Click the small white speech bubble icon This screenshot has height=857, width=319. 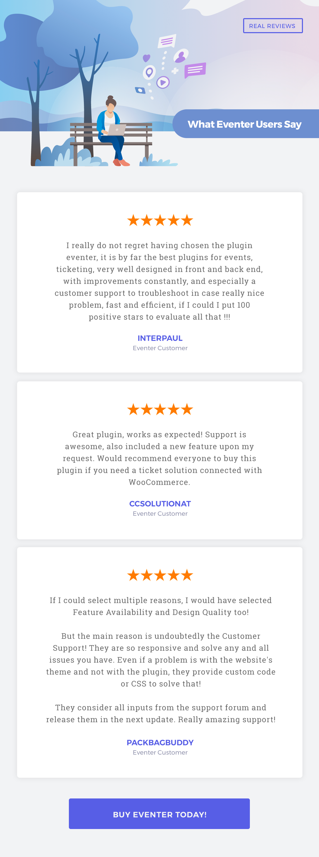pos(167,41)
